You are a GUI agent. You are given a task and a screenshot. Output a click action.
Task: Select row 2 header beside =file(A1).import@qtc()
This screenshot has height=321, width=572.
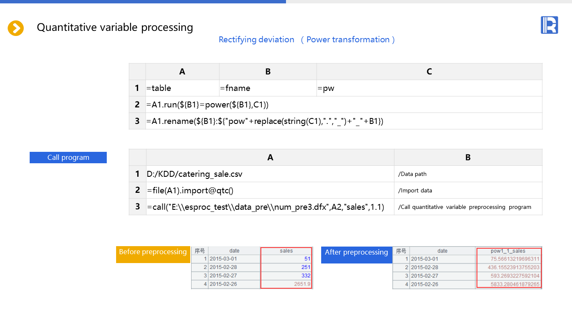click(137, 190)
